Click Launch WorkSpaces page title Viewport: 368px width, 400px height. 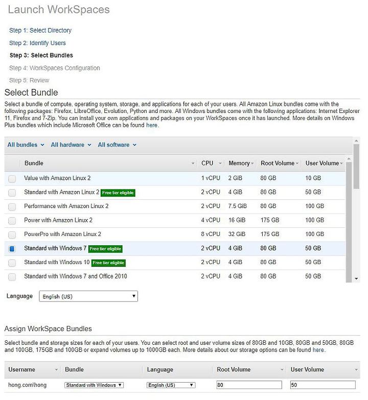point(59,10)
